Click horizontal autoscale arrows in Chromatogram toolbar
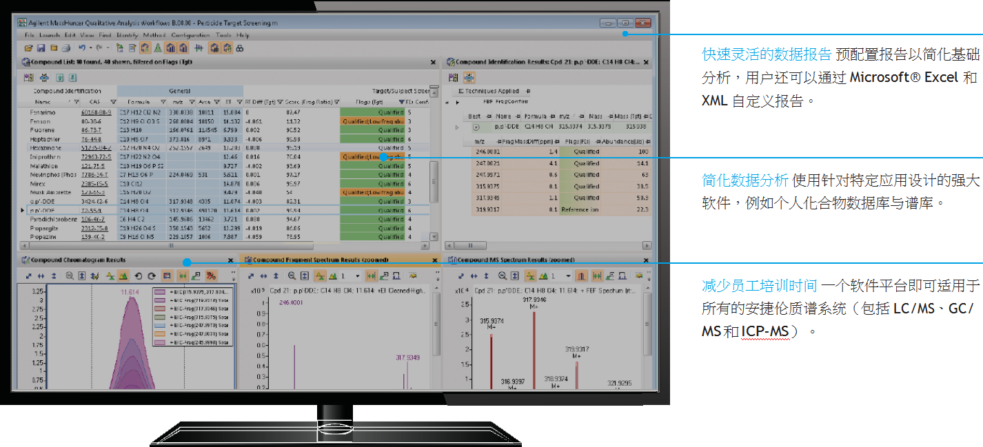The width and height of the screenshot is (983, 447). pyautogui.click(x=41, y=276)
